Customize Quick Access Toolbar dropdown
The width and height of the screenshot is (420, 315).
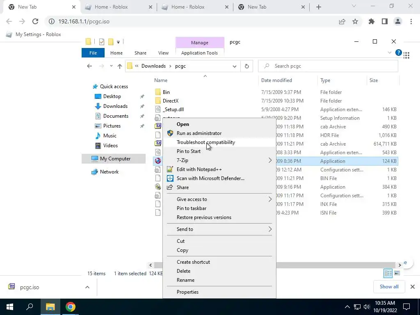tap(118, 42)
